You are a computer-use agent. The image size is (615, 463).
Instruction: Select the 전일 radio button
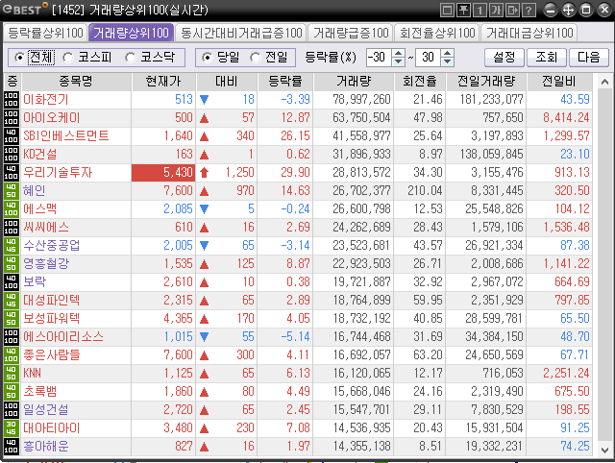[x=255, y=58]
